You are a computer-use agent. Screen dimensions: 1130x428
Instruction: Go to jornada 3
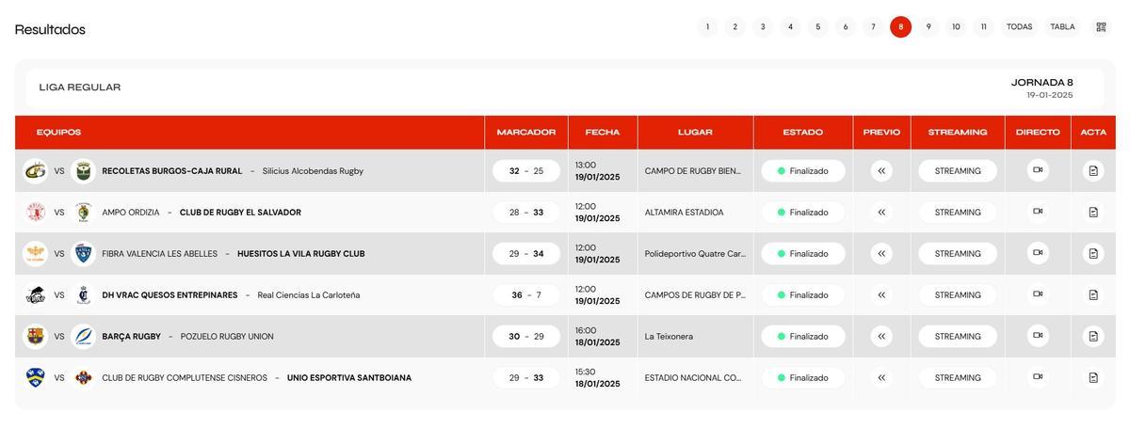coord(763,27)
